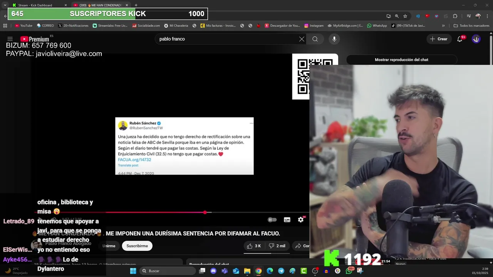Open a new browser tab
This screenshot has width=493, height=277.
pyautogui.click(x=136, y=5)
